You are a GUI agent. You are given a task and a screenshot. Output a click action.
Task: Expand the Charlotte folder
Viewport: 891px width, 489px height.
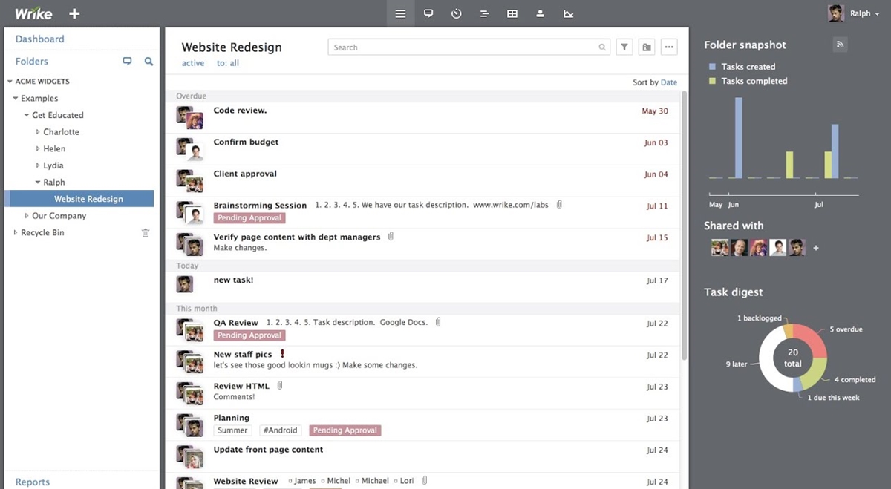[x=38, y=132]
